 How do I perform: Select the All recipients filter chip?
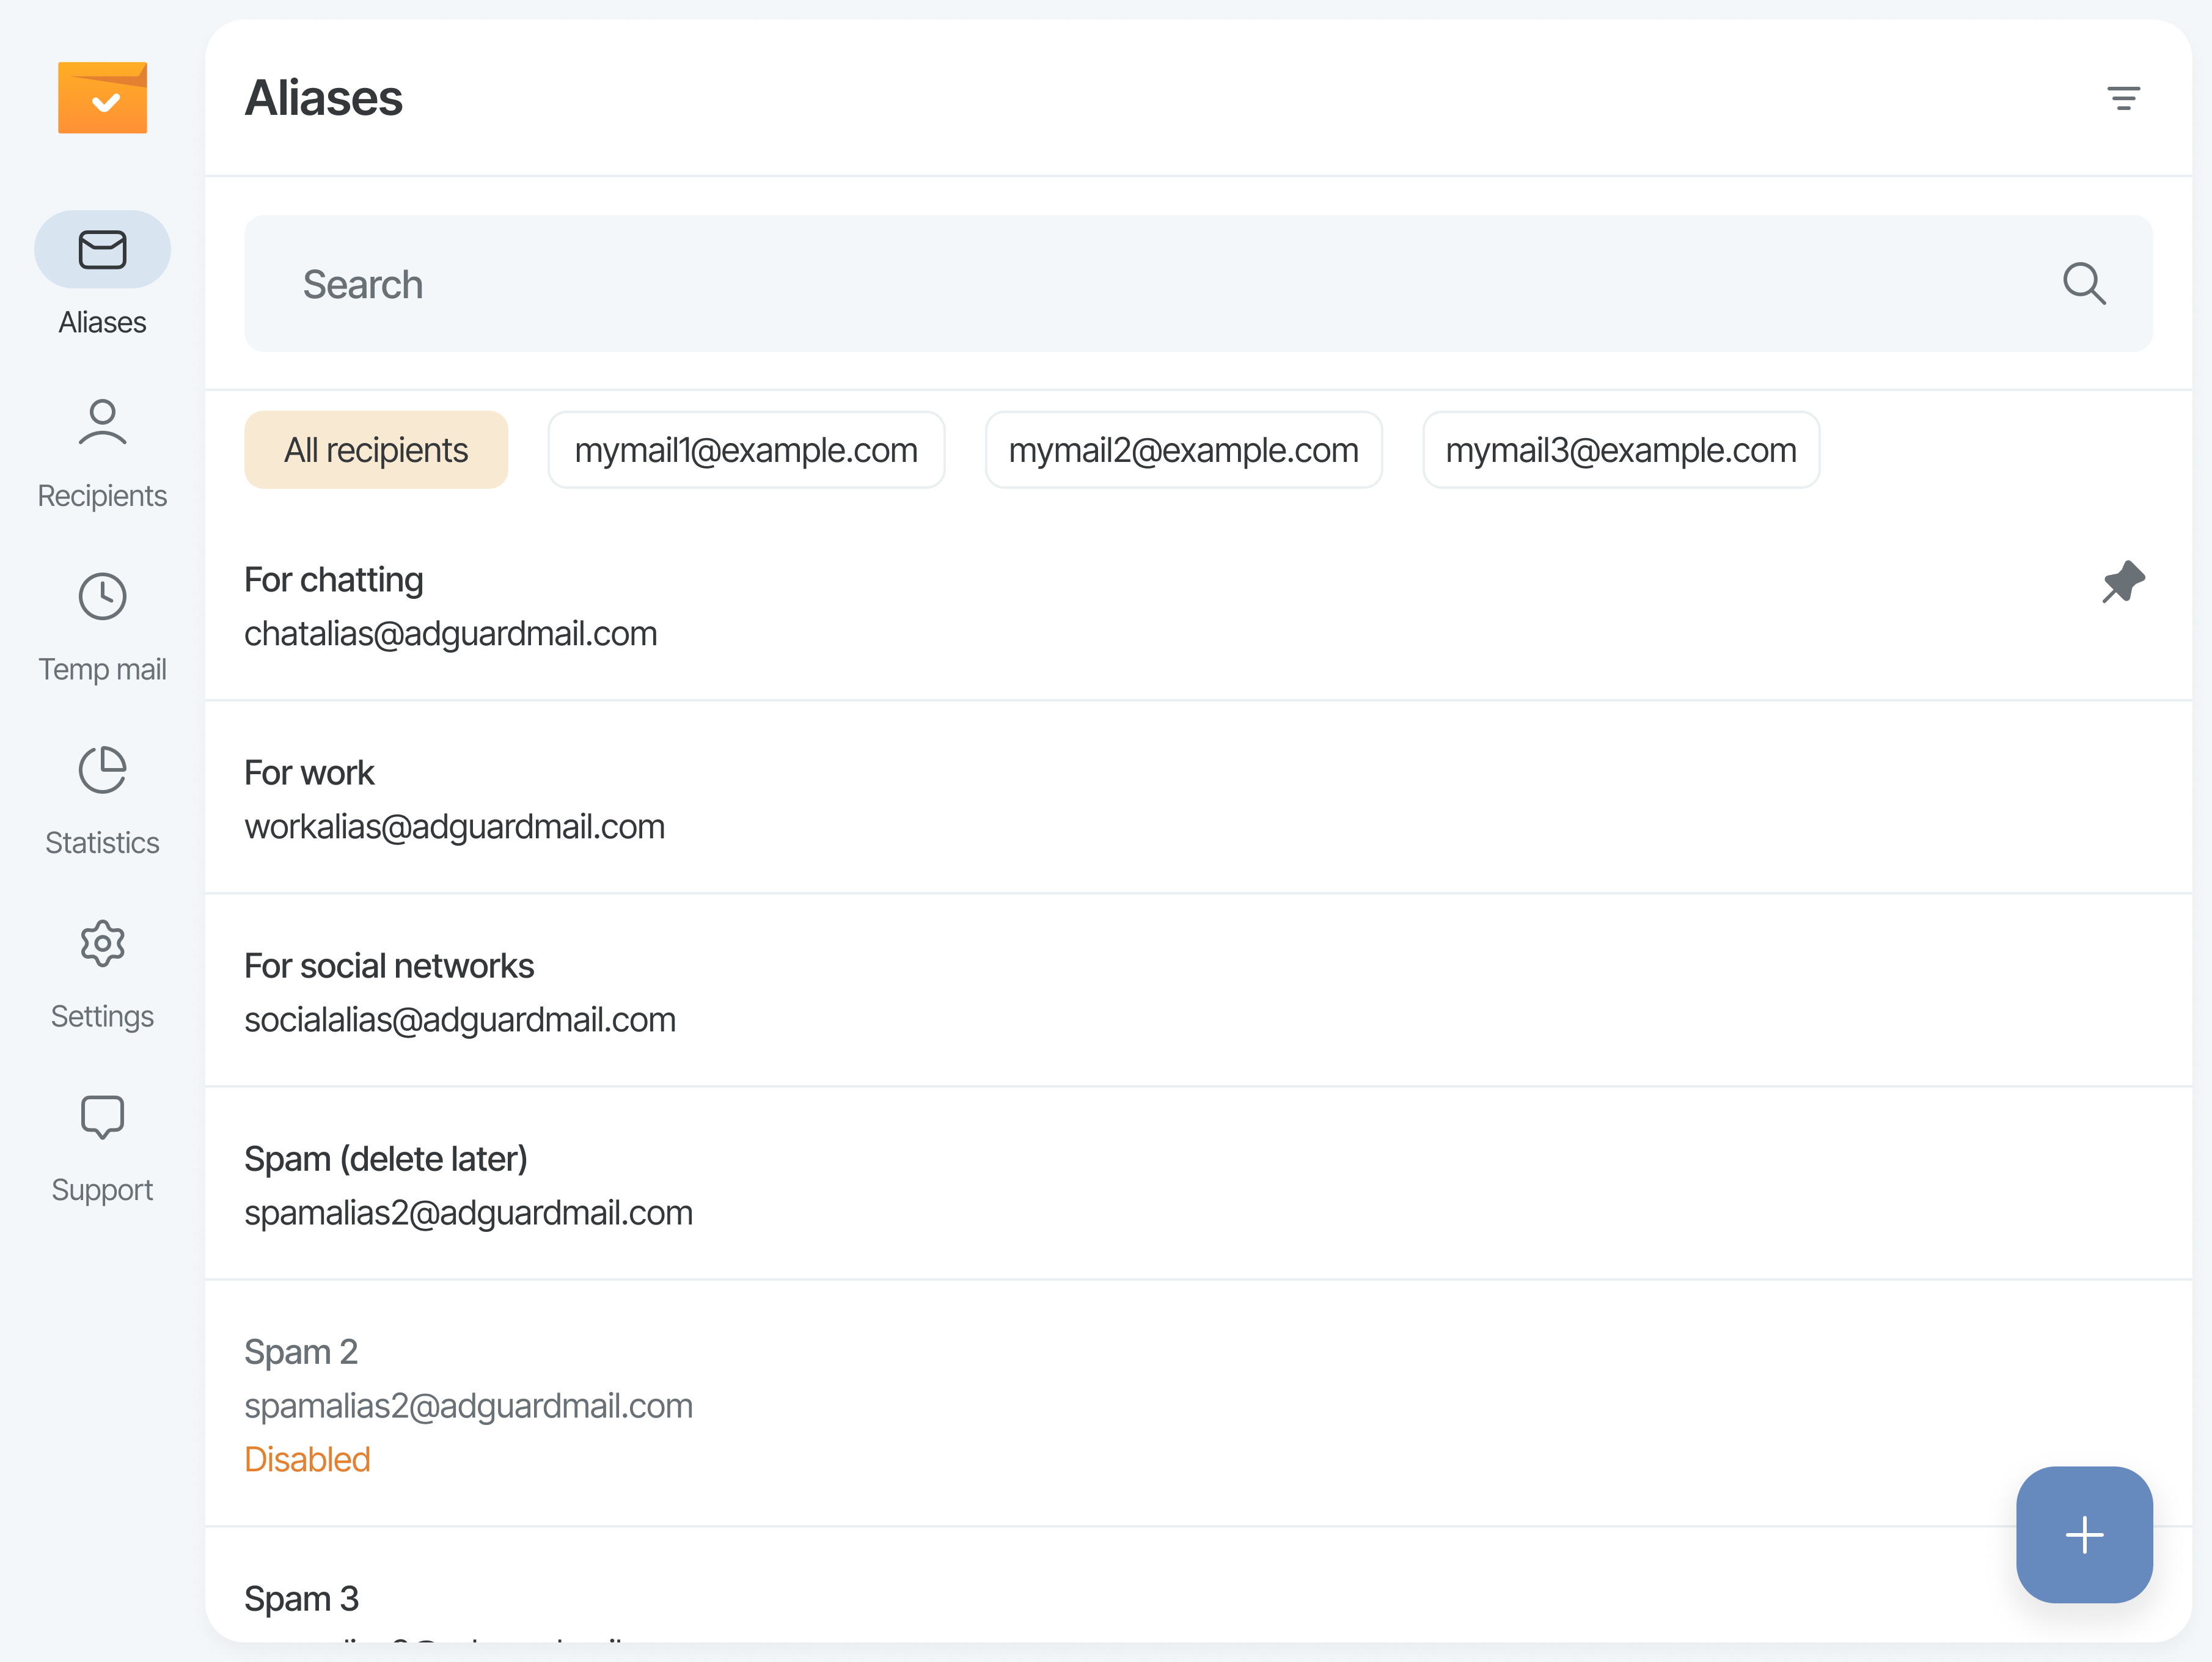(x=376, y=450)
